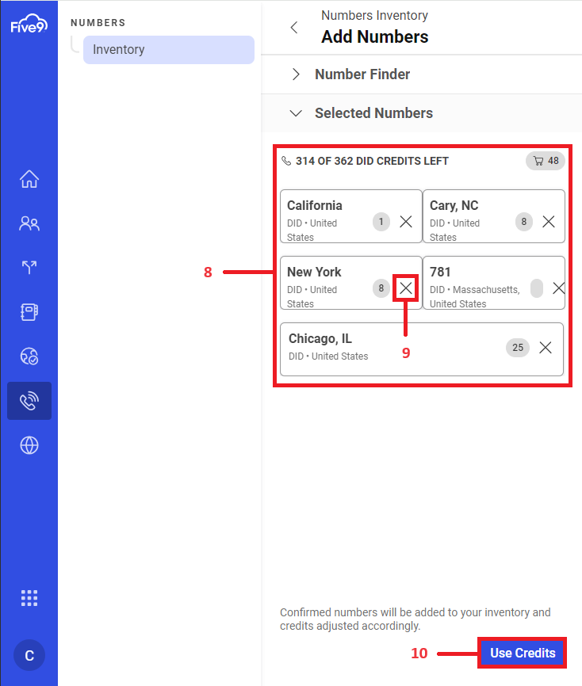Screen dimensions: 582x686
Task: Click the Add Numbers heading
Action: pyautogui.click(x=374, y=36)
